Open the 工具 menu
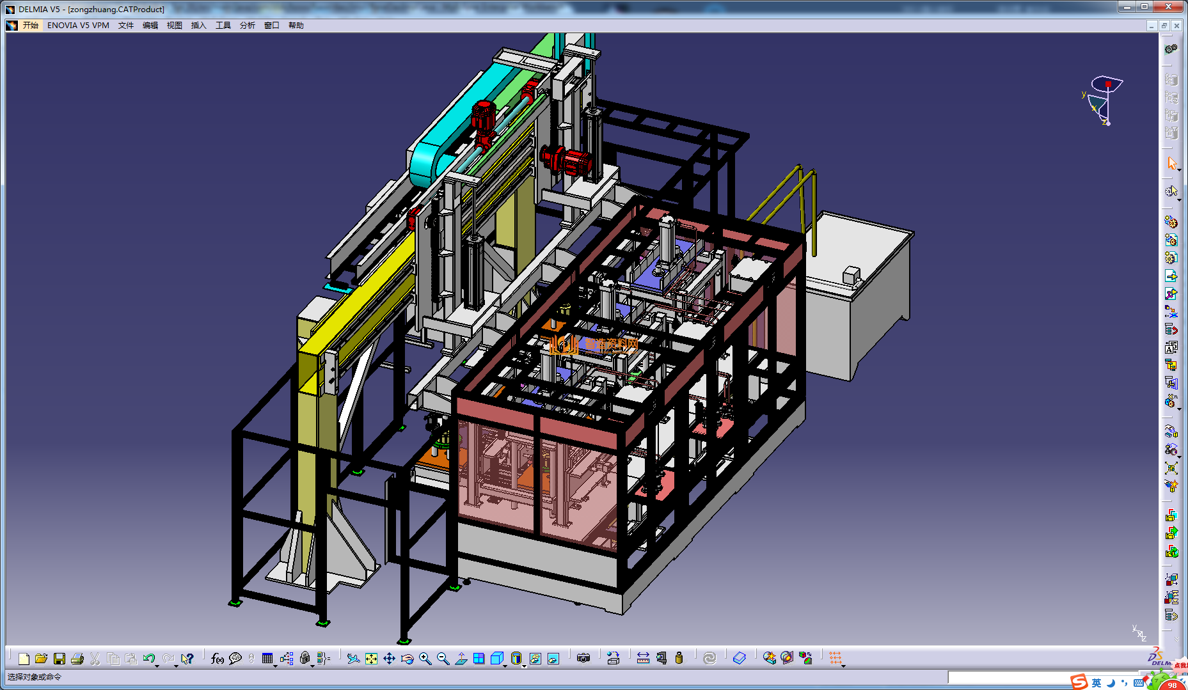The height and width of the screenshot is (690, 1188). tap(223, 26)
